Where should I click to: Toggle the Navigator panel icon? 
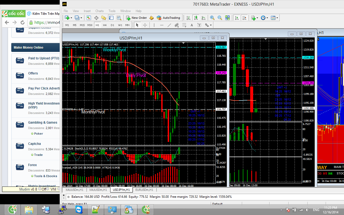[x=104, y=18]
